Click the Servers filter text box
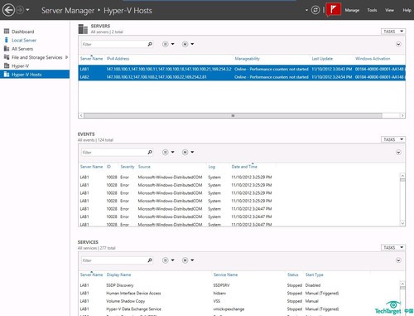Screen dimensions: 414x316 coord(113,44)
